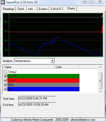Click the list scroll up arrow
This screenshot has width=106, height=122.
coord(101,67)
